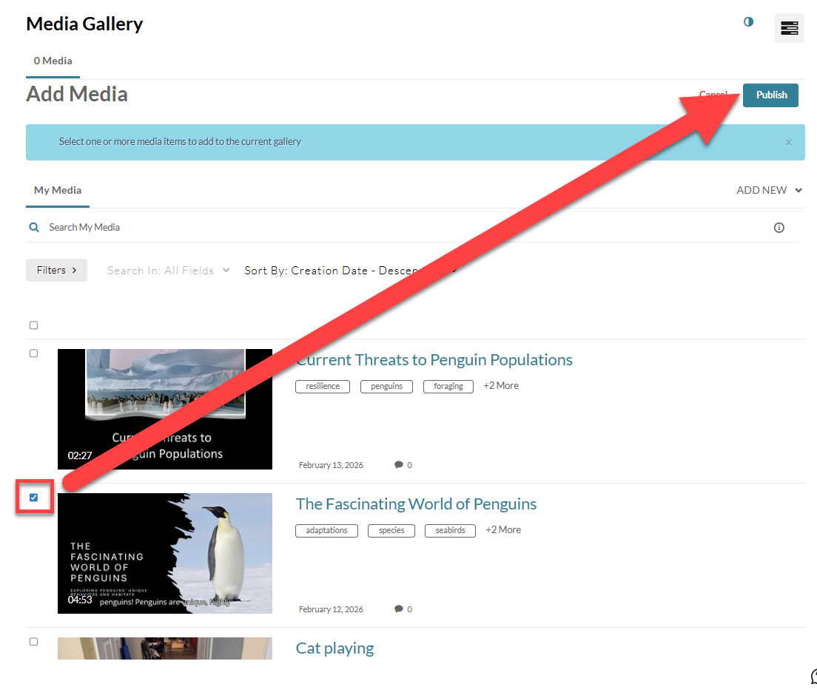This screenshot has width=817, height=698.
Task: Click the foraging tag
Action: (x=448, y=386)
